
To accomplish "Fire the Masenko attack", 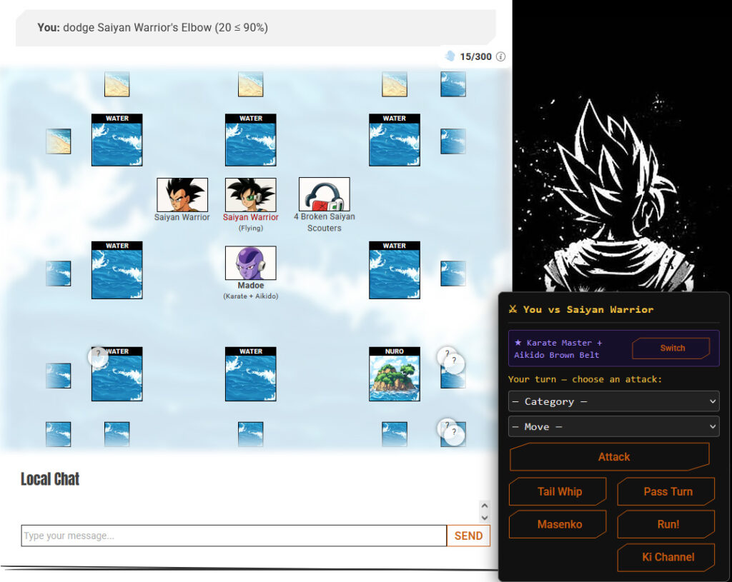I will [x=558, y=524].
